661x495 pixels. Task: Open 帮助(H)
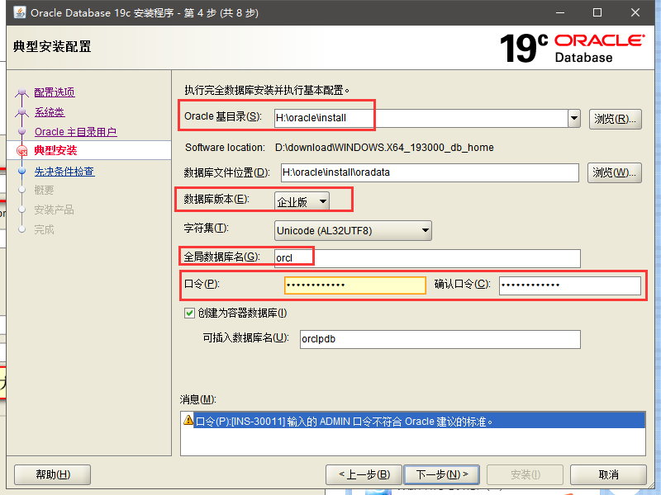click(x=51, y=474)
